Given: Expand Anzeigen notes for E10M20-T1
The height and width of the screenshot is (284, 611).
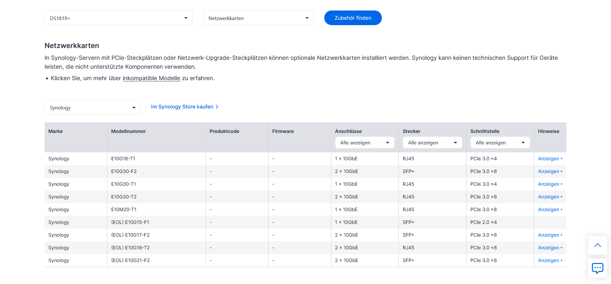Looking at the screenshot, I should pyautogui.click(x=550, y=210).
